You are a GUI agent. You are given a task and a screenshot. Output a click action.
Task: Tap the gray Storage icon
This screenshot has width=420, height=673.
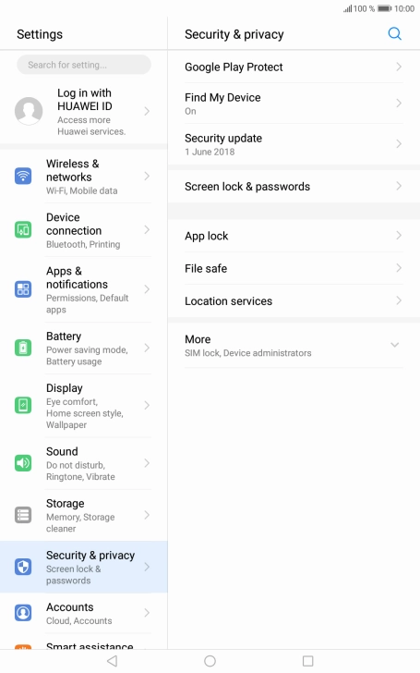(x=23, y=515)
